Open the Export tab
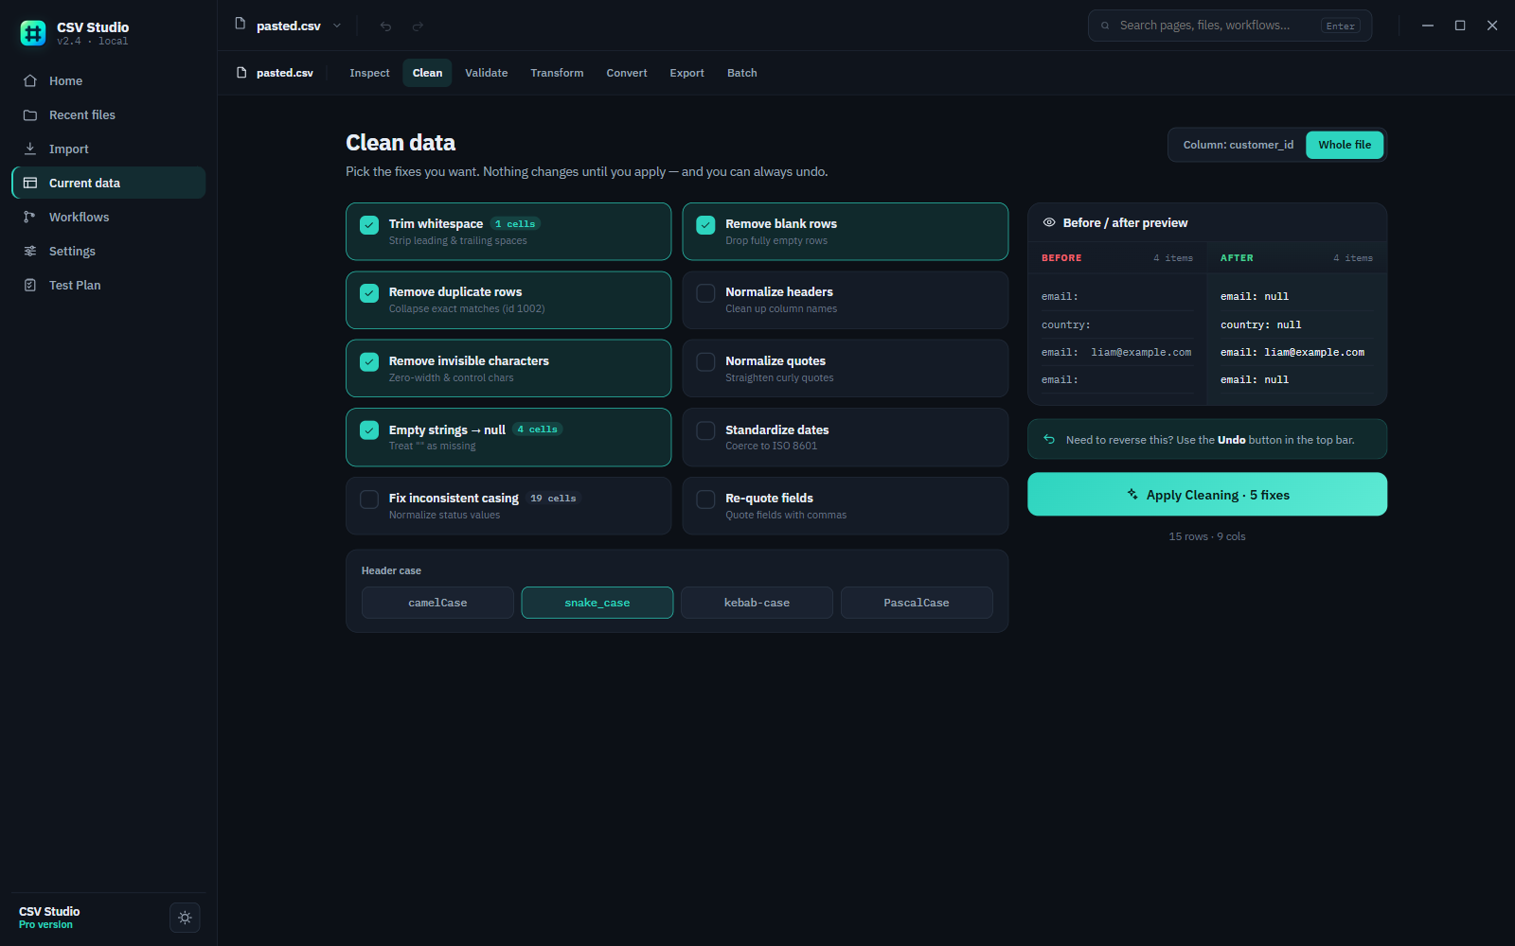Screen dimensions: 1515x946 point(686,73)
